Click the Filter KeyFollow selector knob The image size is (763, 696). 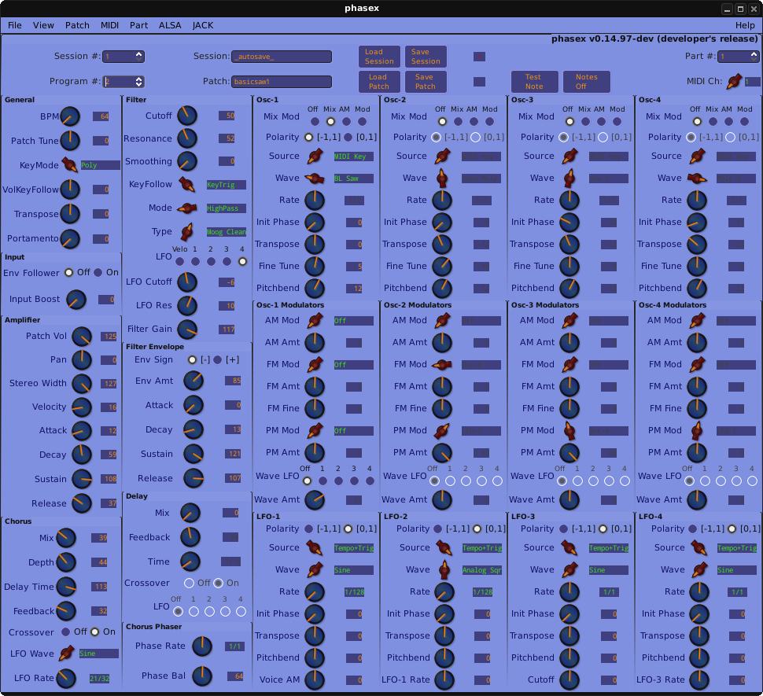click(x=187, y=184)
